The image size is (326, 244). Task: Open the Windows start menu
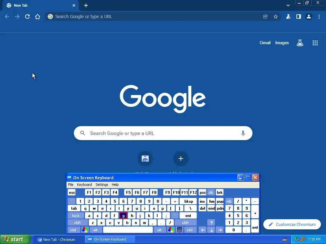coord(15,240)
